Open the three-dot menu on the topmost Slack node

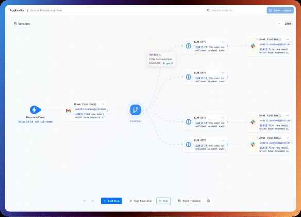pyautogui.click(x=288, y=39)
